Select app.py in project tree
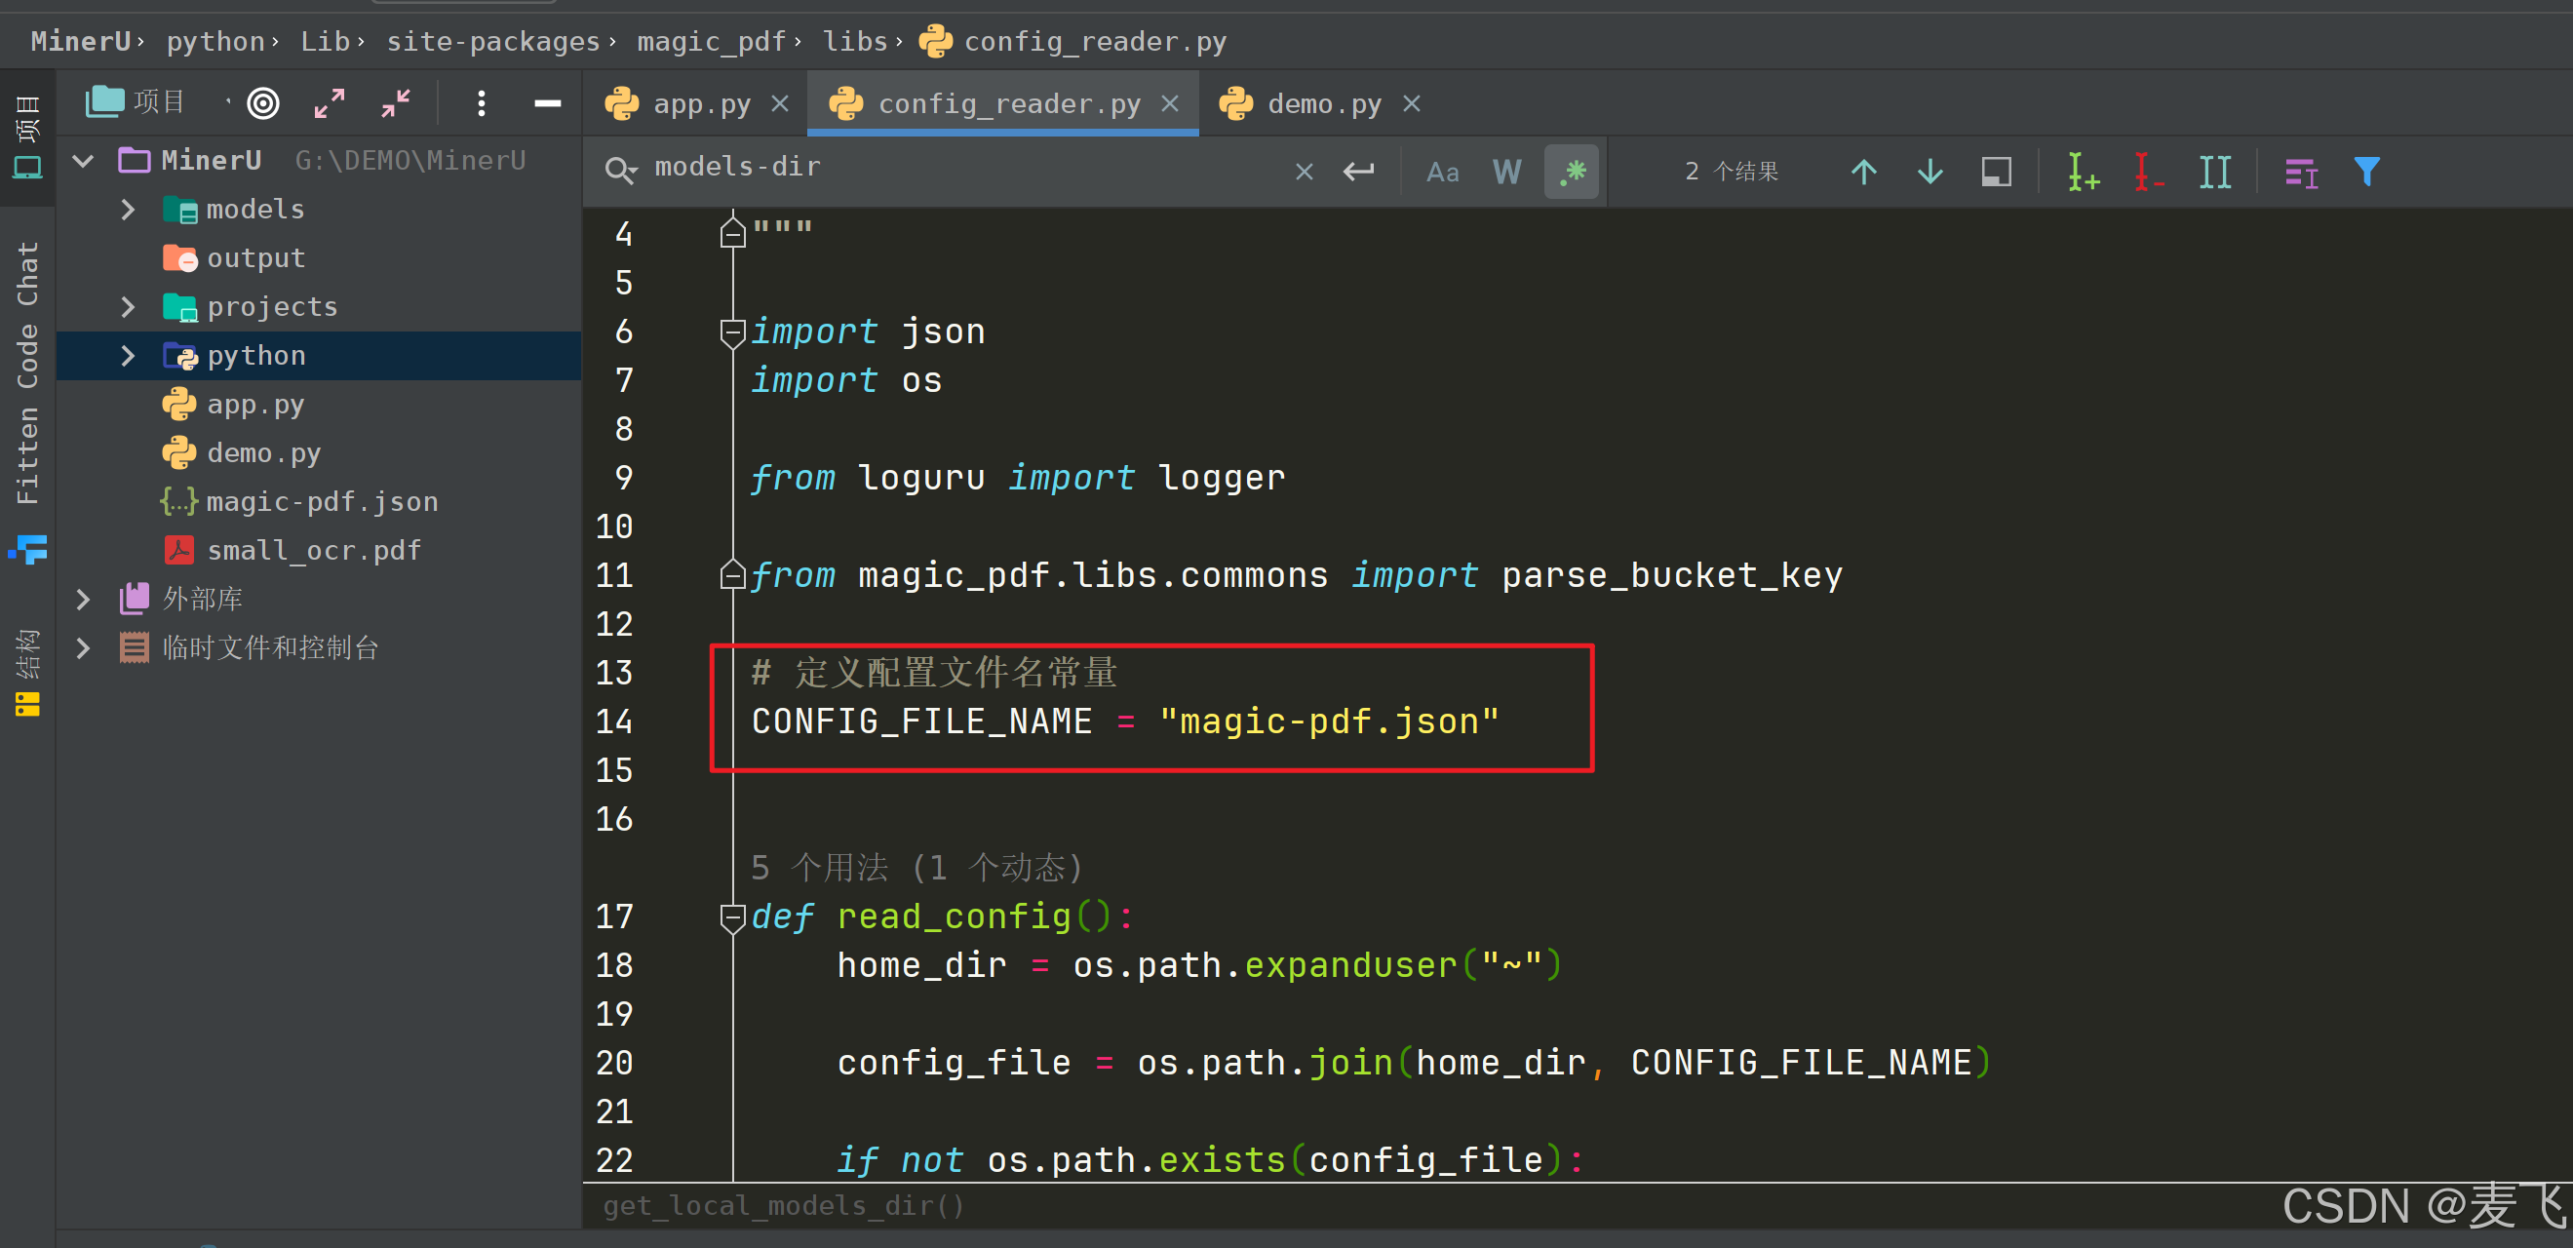 coord(254,405)
